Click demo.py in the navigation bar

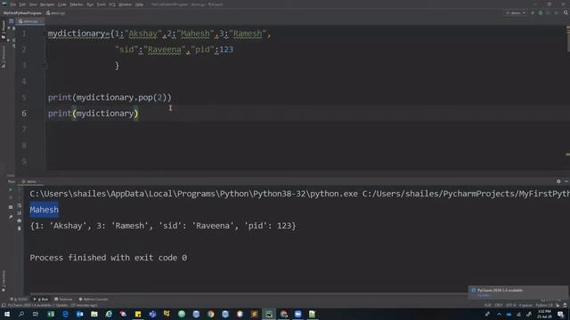(55, 12)
